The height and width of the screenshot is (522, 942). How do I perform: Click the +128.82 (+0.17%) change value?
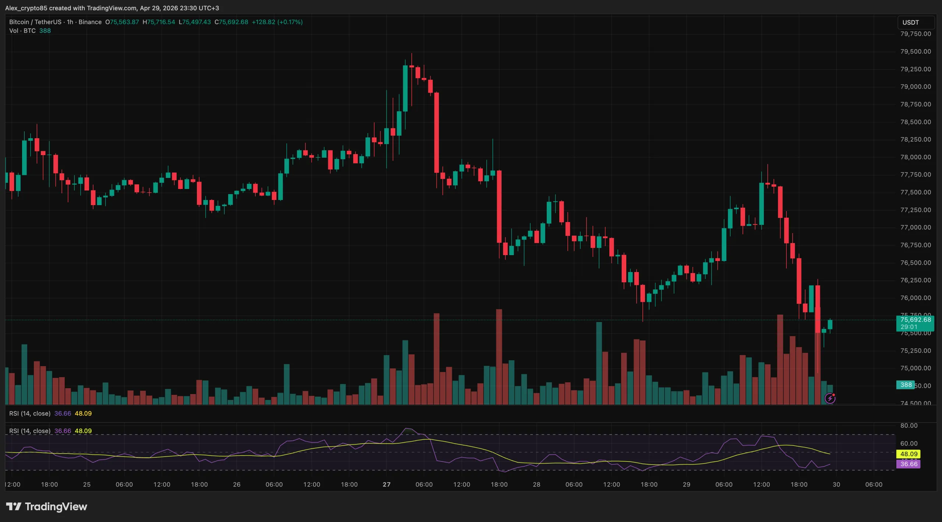pos(277,22)
